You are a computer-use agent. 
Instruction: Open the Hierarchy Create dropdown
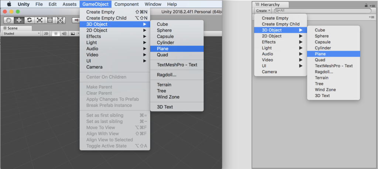pyautogui.click(x=262, y=11)
